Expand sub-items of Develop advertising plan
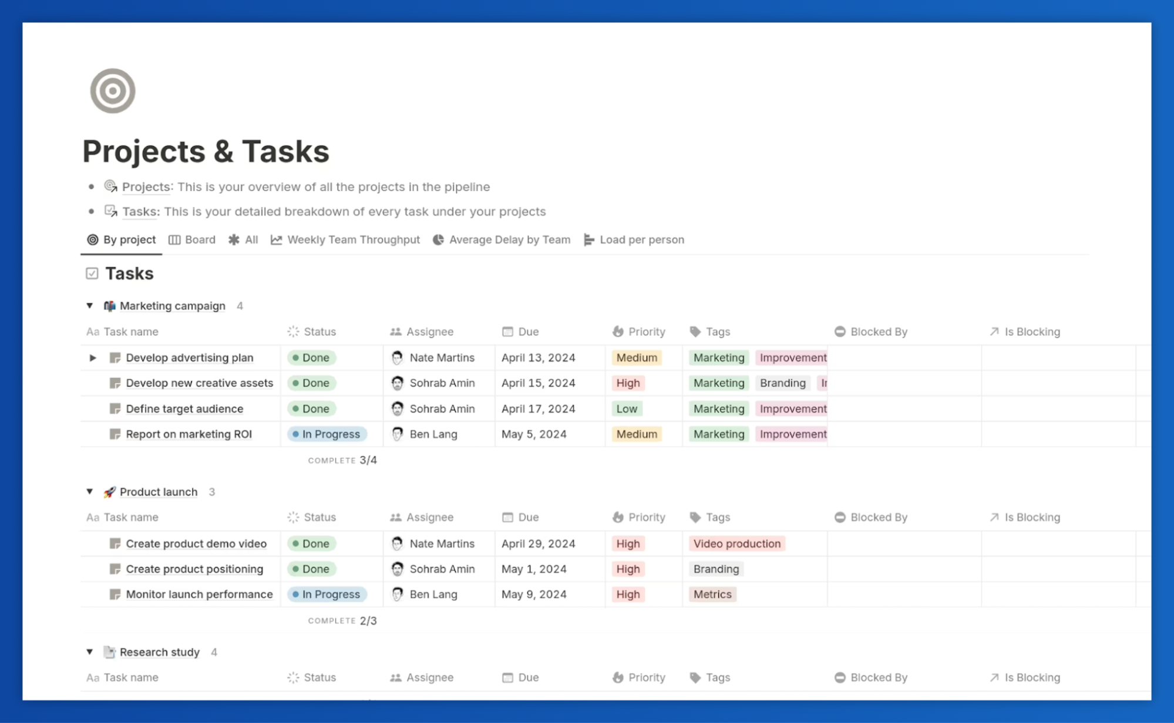 (x=93, y=357)
